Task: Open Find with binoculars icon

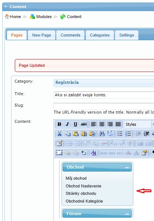Action: pyautogui.click(x=102, y=134)
